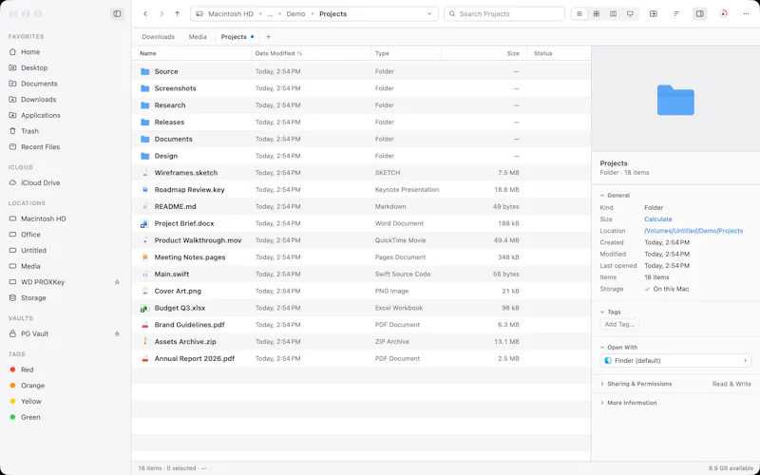Open the Finder (default) app selector
The width and height of the screenshot is (760, 475).
(675, 361)
